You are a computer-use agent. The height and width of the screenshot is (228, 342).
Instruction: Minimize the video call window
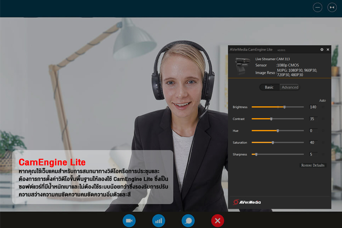coord(318,8)
